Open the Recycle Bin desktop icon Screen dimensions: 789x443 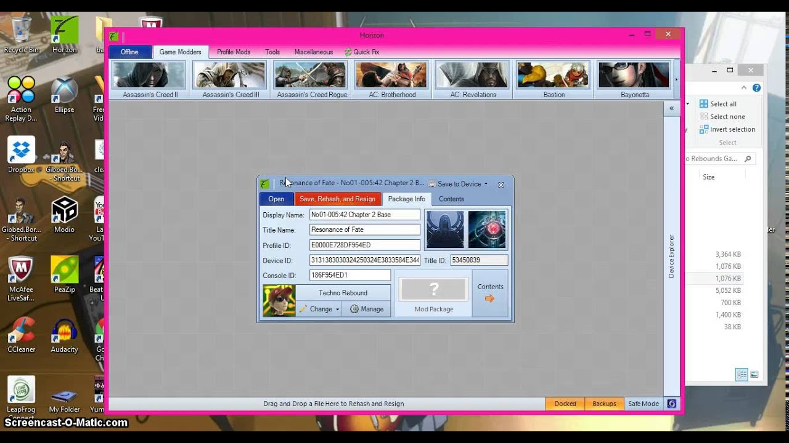[21, 34]
